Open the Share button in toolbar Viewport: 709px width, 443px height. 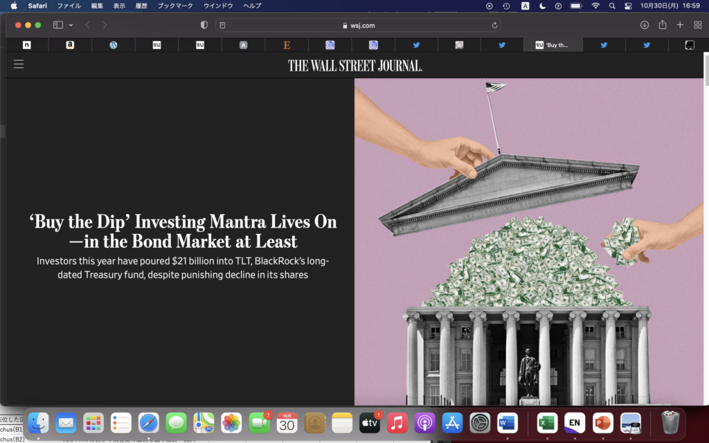[662, 25]
